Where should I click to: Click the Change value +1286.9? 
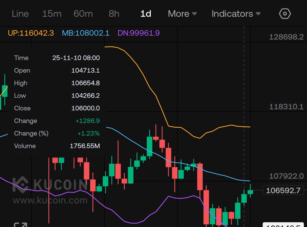(88, 121)
